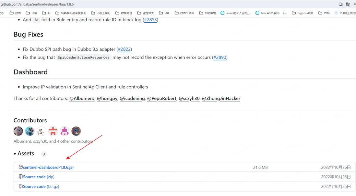Click the translate page icon in address bar
Viewport: 356px width, 196px height.
[348, 4]
